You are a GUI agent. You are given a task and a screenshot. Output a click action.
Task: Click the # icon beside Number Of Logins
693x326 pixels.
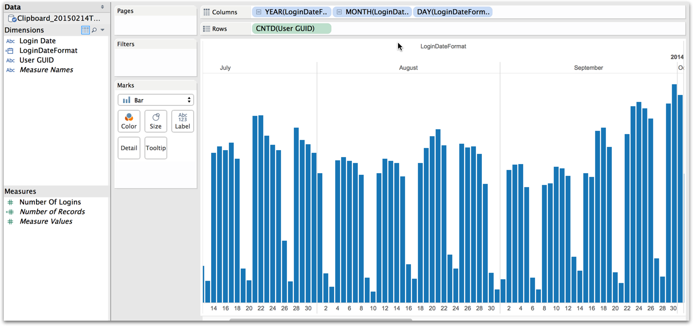10,202
